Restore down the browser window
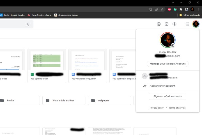Viewport: 202px width, 135px height. (x=189, y=3)
